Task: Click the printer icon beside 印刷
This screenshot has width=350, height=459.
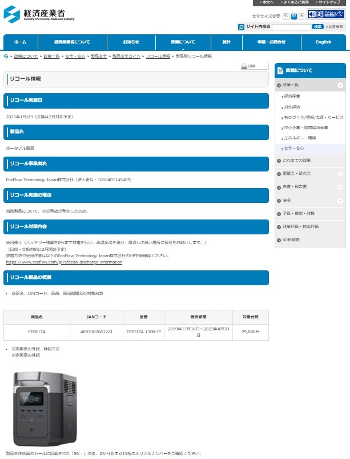Action: [244, 66]
